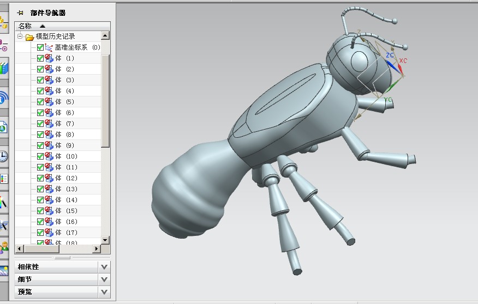The height and width of the screenshot is (304, 478).
Task: Expand the 相依性 panel chevron
Action: tap(104, 267)
